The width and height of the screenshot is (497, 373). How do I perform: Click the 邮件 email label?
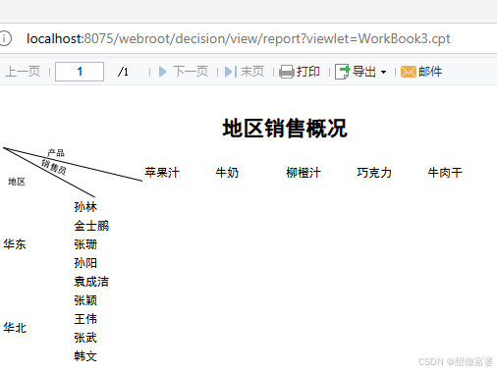430,72
